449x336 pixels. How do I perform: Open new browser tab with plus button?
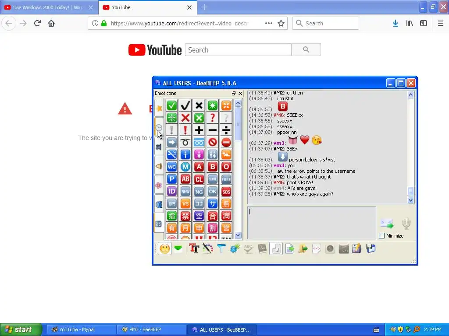[204, 7]
